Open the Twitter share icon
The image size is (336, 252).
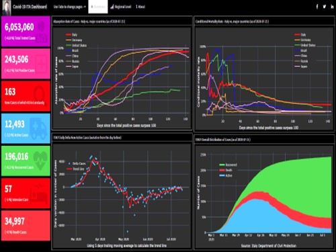click(x=325, y=7)
